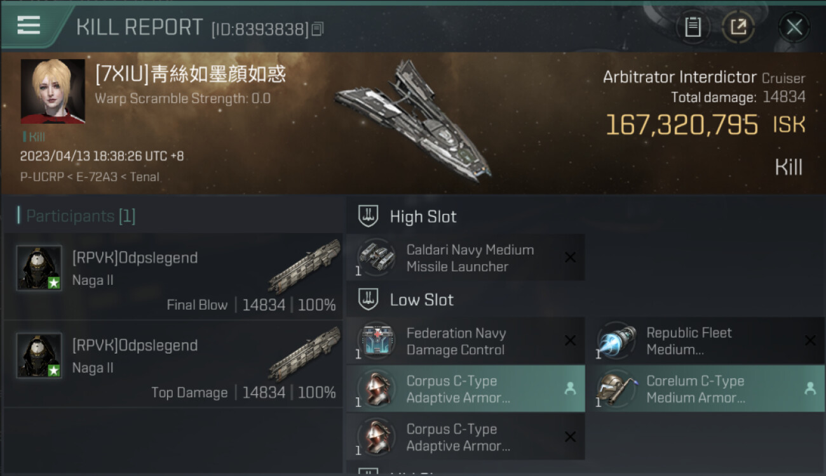This screenshot has height=476, width=826.
Task: Click the victim name 7XIU pilot
Action: click(191, 74)
